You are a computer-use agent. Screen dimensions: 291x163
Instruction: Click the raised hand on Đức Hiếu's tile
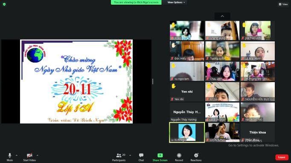(x=173, y=45)
